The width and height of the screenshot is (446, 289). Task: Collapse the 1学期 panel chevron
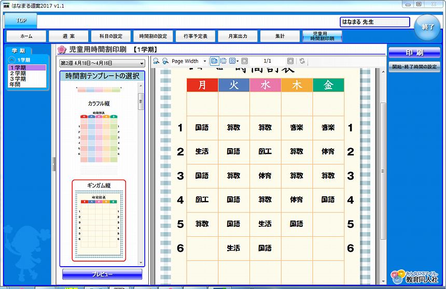pos(12,60)
